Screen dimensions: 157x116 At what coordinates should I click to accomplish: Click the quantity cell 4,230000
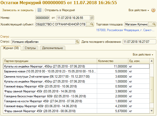coord(112,106)
